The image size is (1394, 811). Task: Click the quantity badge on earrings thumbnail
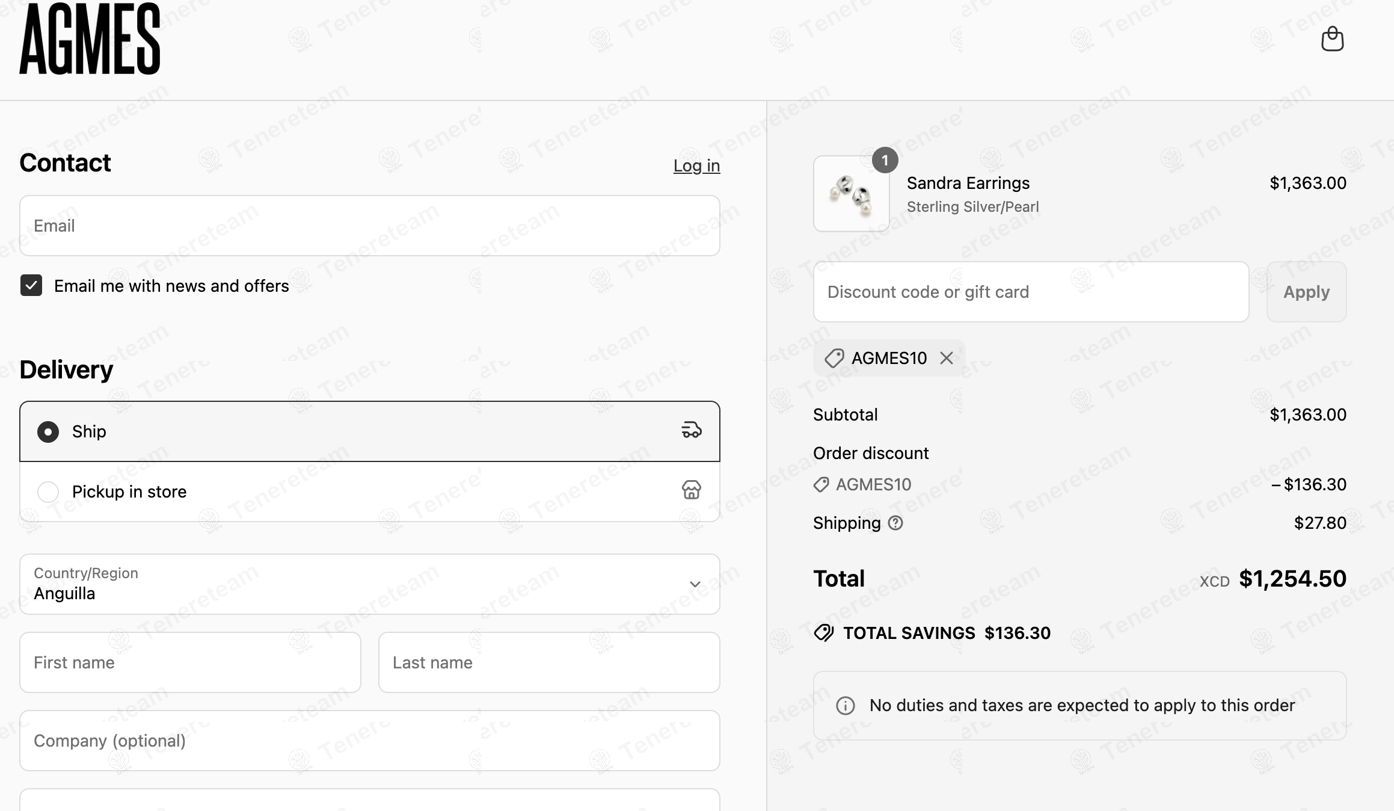885,160
